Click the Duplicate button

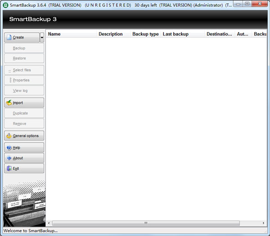24,113
